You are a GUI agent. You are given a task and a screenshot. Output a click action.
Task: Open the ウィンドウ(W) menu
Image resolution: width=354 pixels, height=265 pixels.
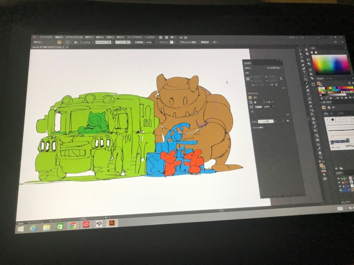click(135, 37)
